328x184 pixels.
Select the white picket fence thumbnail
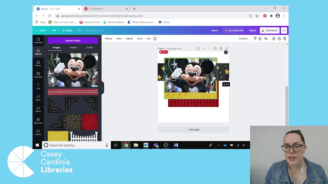(84, 136)
